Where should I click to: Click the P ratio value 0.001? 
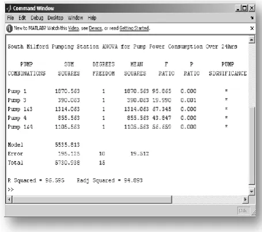click(x=188, y=100)
